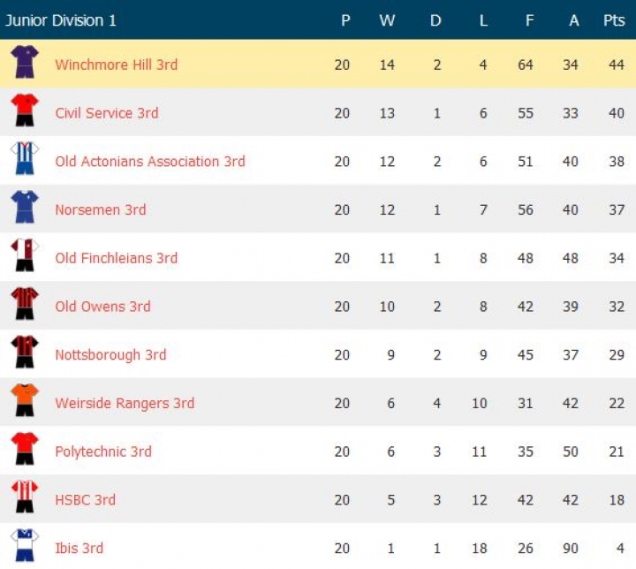Click Junior Division 1 table heading
Screen dimensions: 636x569
click(x=61, y=20)
